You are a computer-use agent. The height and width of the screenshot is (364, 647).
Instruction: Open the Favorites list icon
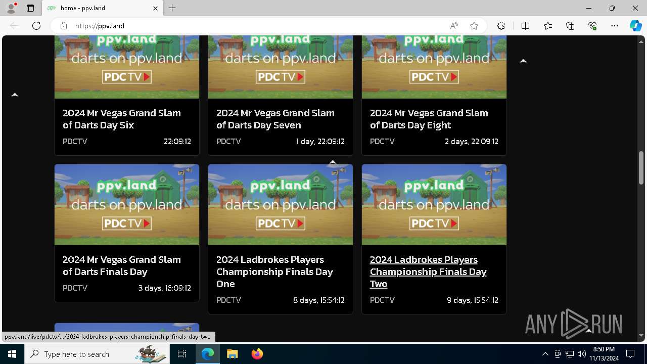(548, 26)
